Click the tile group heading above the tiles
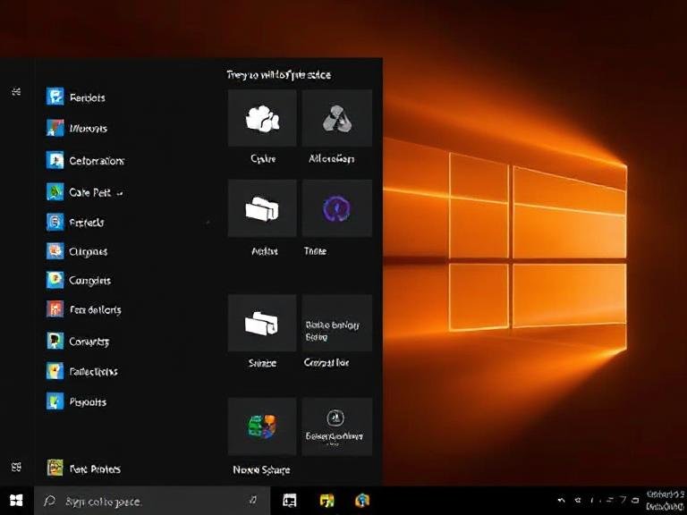 279,75
